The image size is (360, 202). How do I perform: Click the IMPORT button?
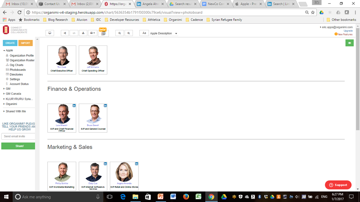click(x=25, y=43)
